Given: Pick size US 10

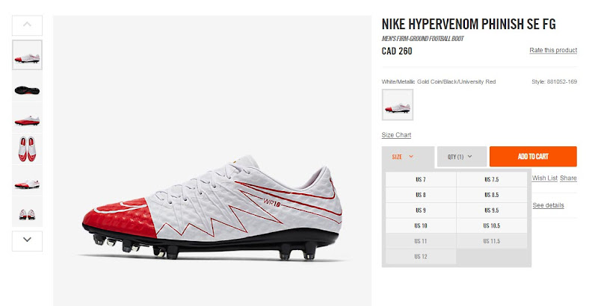Looking at the screenshot, I should tap(421, 225).
